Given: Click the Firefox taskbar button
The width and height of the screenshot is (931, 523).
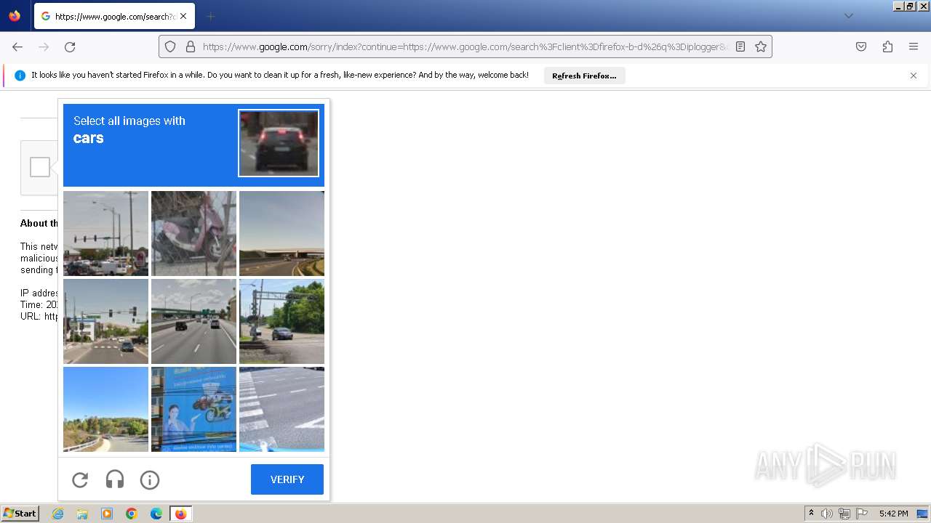Looking at the screenshot, I should [x=180, y=514].
